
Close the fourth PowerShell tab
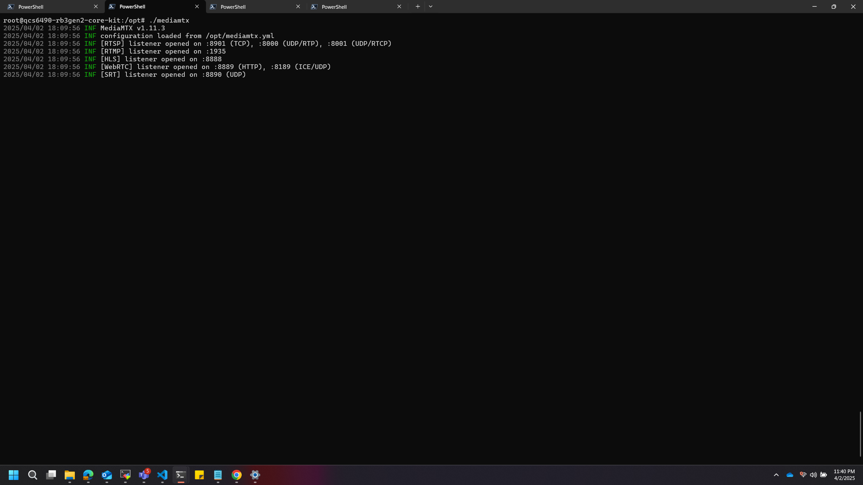point(399,6)
